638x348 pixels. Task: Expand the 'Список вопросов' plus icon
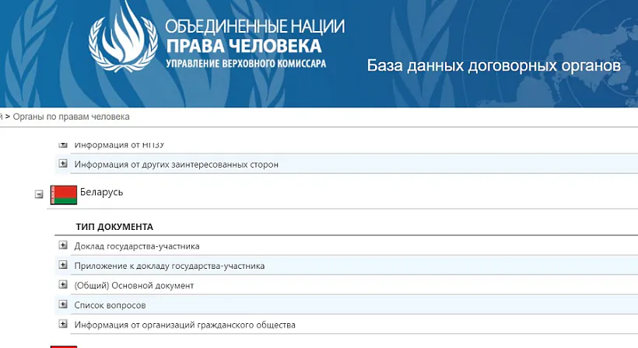point(63,304)
